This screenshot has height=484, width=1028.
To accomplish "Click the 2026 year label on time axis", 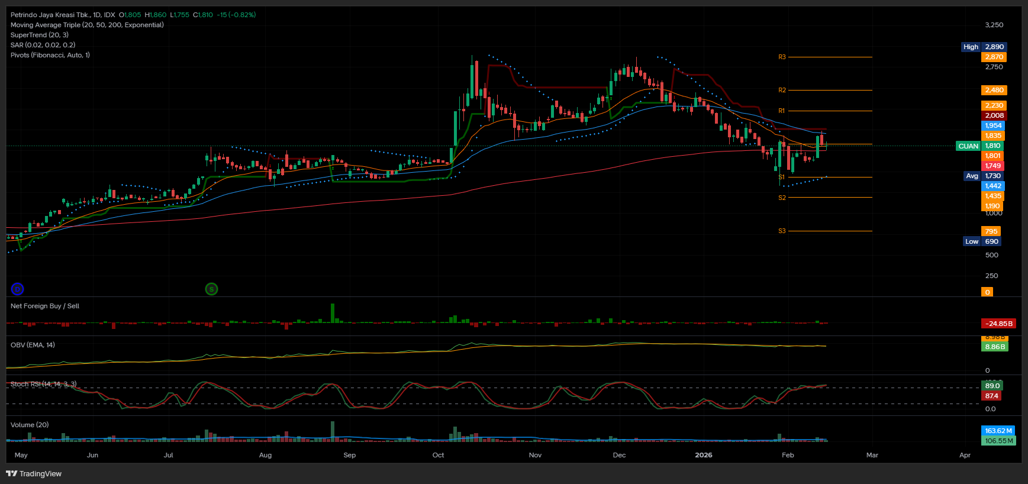I will pyautogui.click(x=703, y=455).
